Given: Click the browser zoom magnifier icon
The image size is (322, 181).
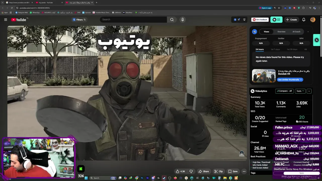Looking at the screenshot, I should pyautogui.click(x=275, y=8).
